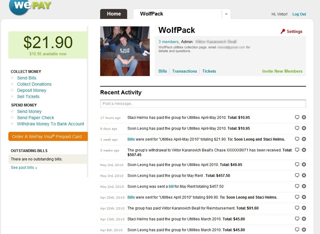
Task: Switch to the Home tab
Action: coord(114,14)
